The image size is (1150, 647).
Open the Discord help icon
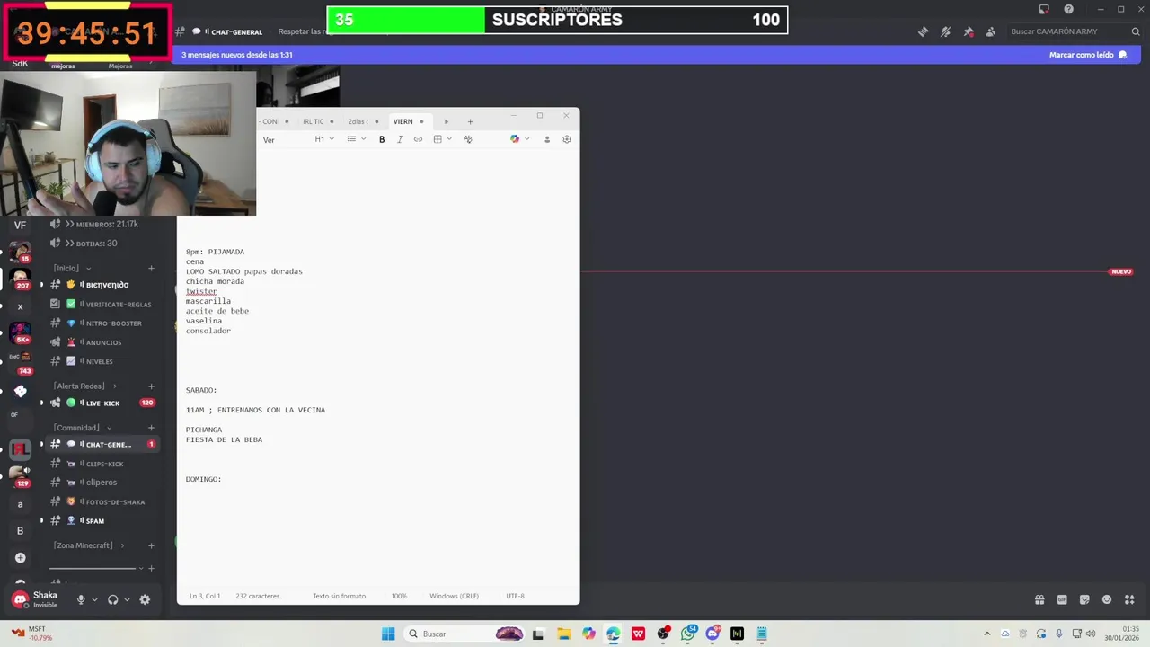click(x=1068, y=9)
